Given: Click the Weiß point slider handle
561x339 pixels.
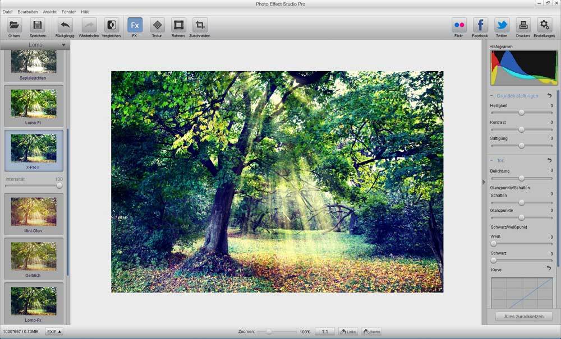Looking at the screenshot, I should (x=494, y=244).
